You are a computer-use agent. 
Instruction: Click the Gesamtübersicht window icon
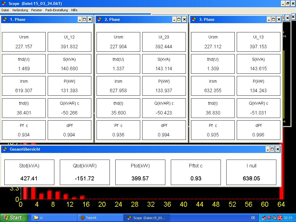5,149
